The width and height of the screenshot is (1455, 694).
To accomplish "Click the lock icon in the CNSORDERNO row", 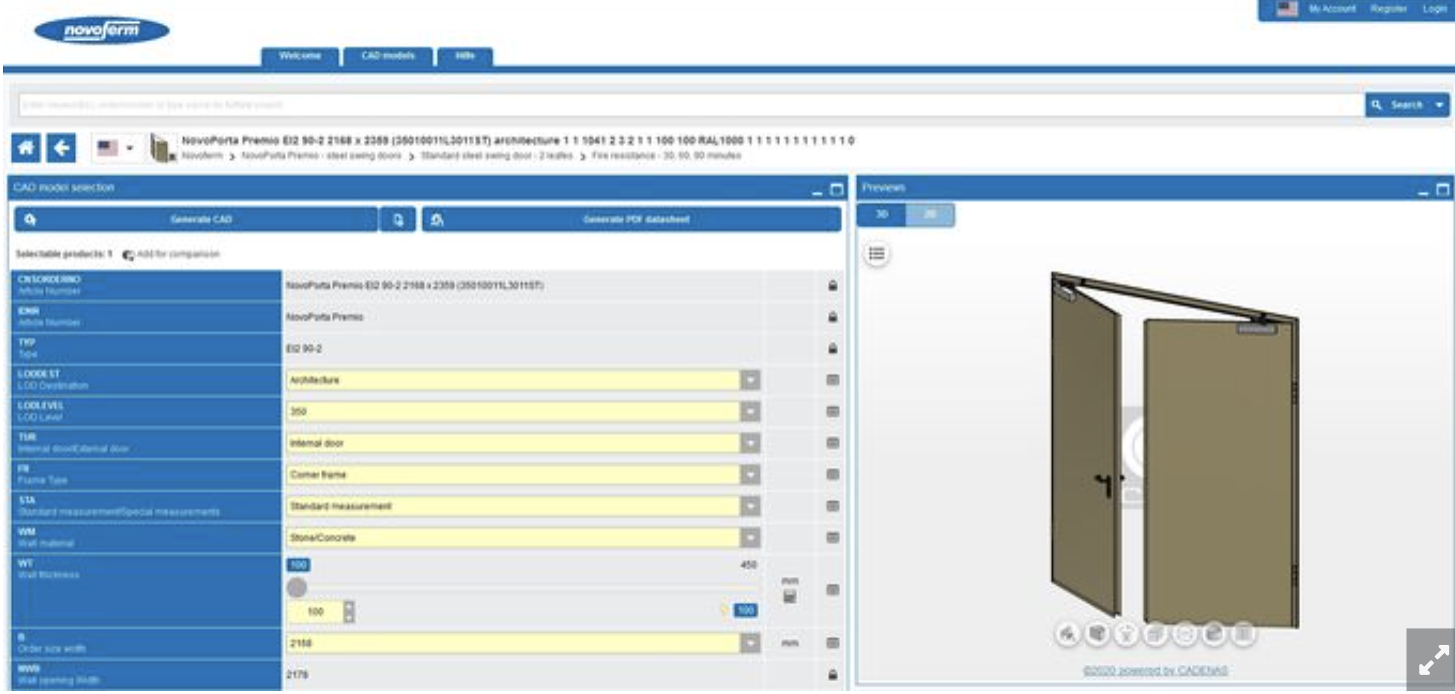I will click(832, 286).
